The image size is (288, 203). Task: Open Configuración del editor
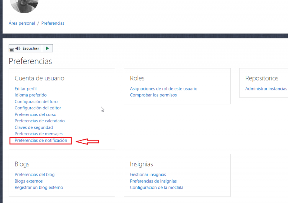38,108
